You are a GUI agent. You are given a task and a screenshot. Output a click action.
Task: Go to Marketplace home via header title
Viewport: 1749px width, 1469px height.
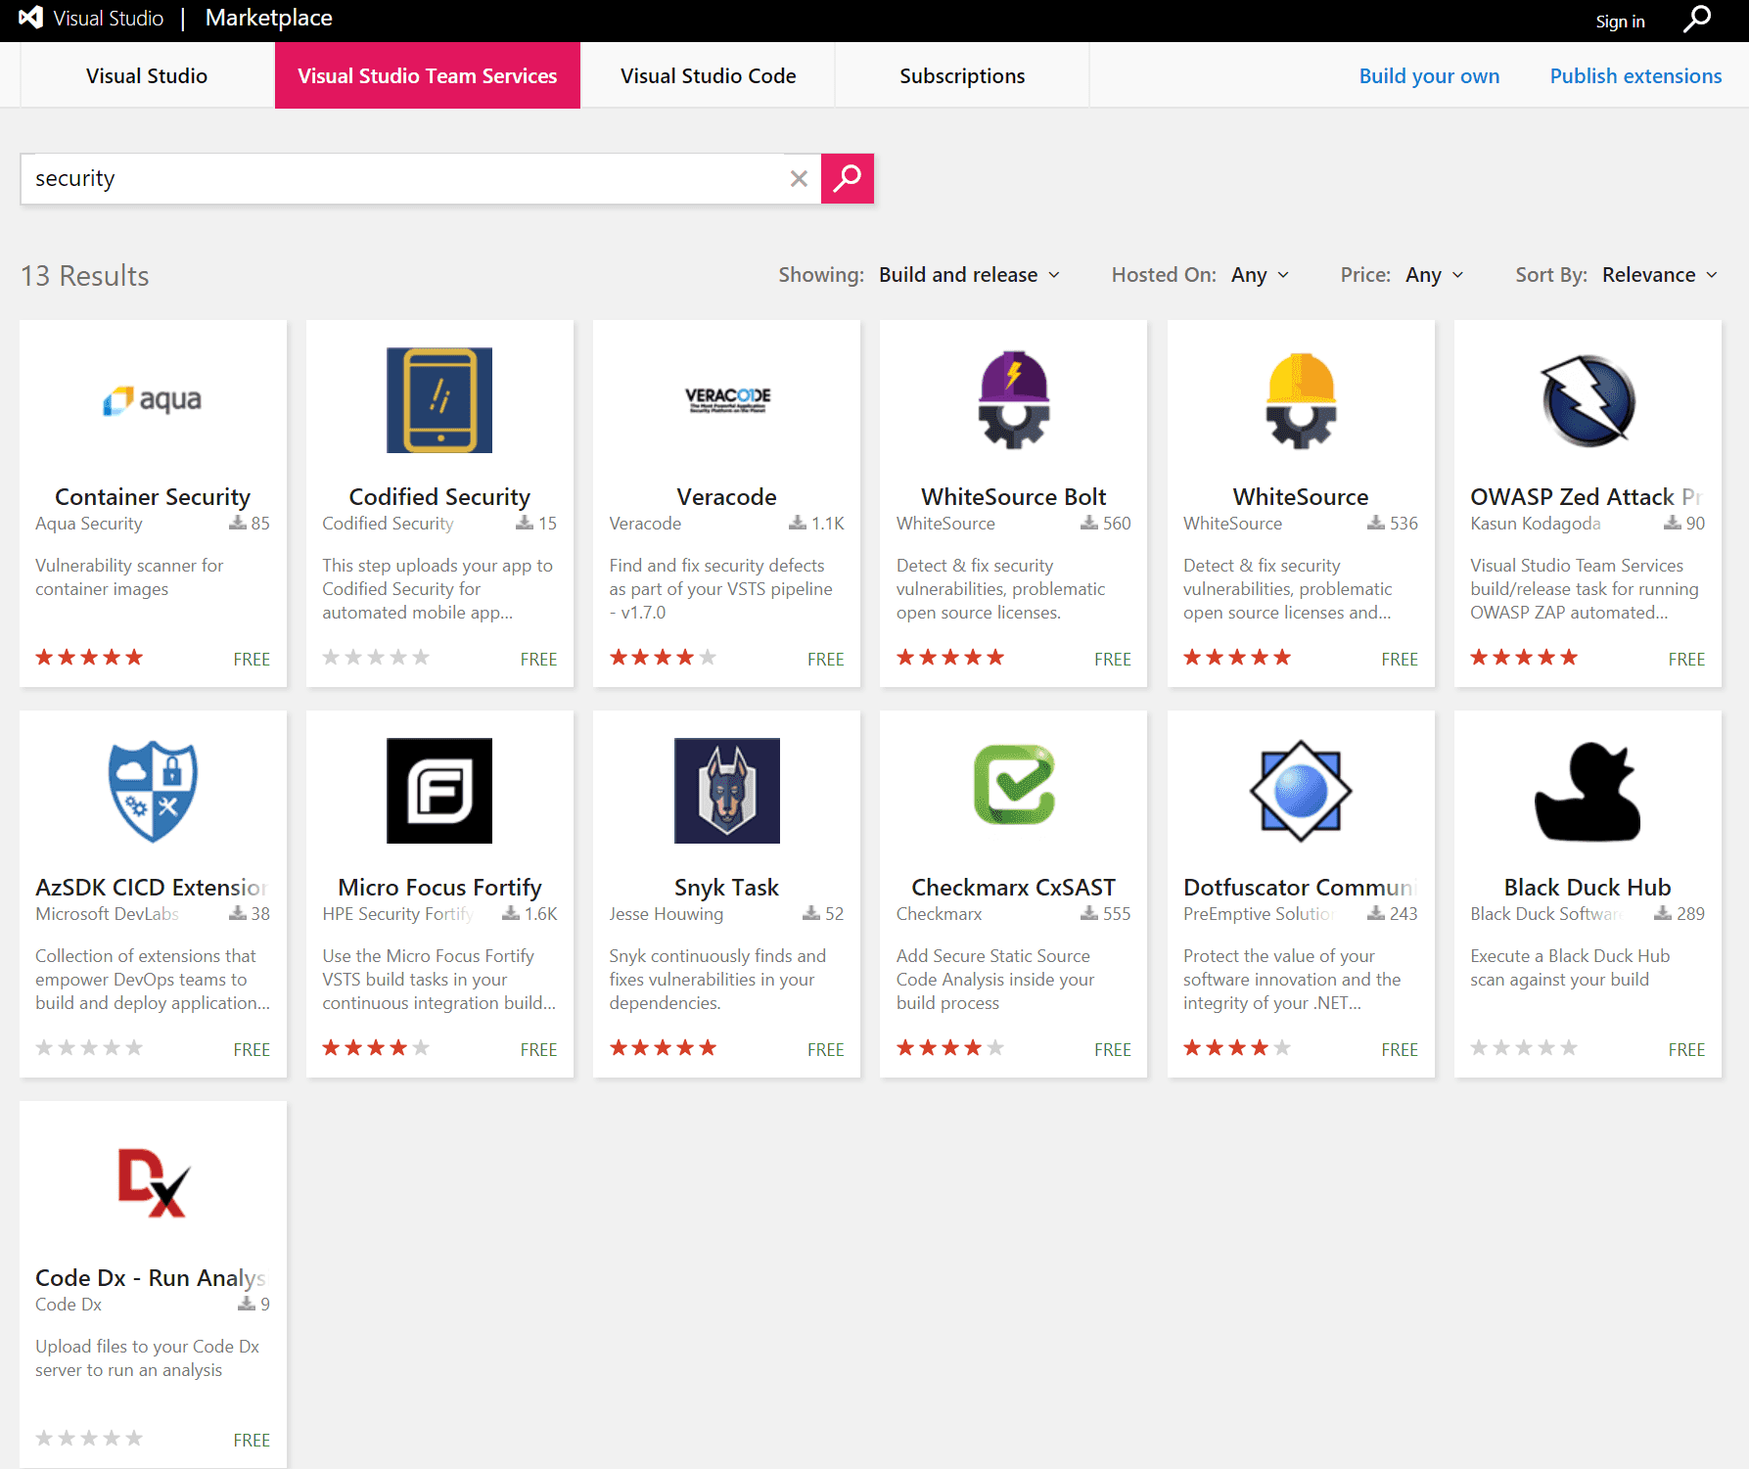tap(269, 18)
